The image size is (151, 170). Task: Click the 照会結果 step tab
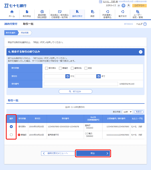pyautogui.click(x=25, y=33)
